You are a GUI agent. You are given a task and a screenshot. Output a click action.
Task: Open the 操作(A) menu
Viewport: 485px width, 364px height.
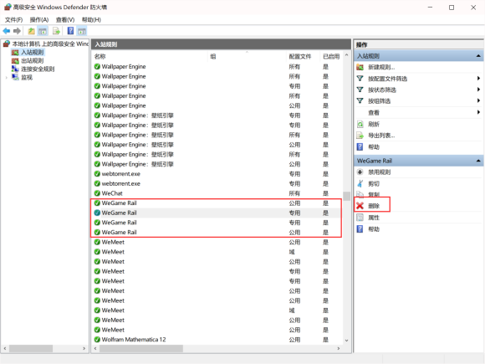pyautogui.click(x=39, y=20)
